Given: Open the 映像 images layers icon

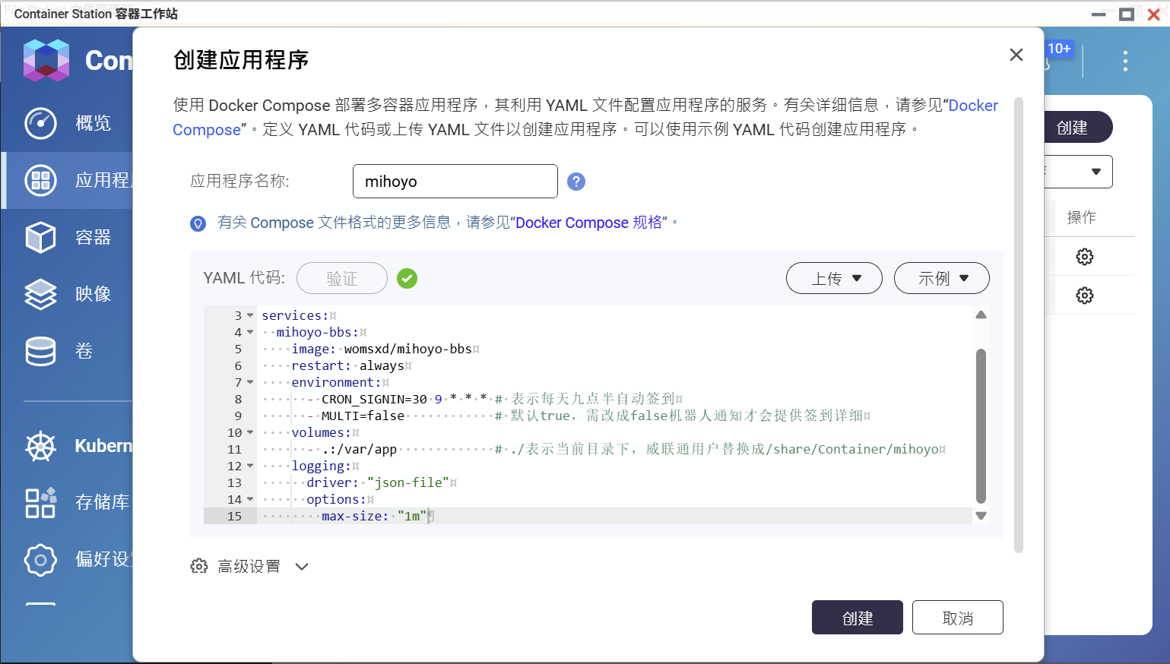Looking at the screenshot, I should click(40, 294).
